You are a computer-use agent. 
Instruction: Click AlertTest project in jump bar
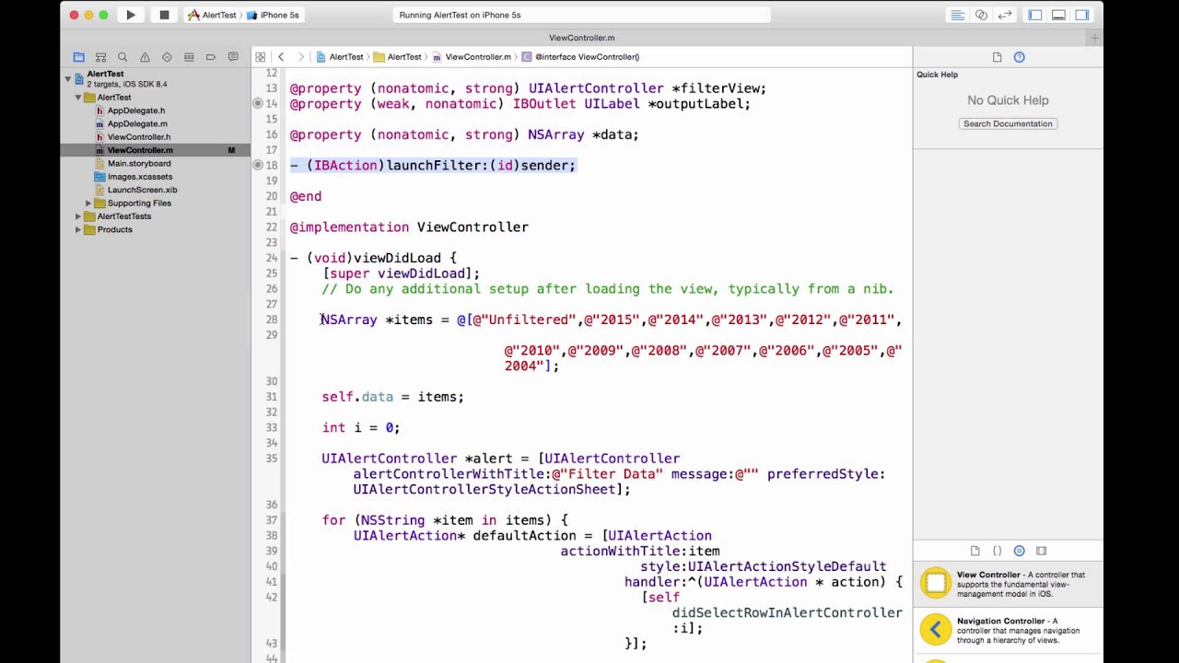tap(340, 57)
